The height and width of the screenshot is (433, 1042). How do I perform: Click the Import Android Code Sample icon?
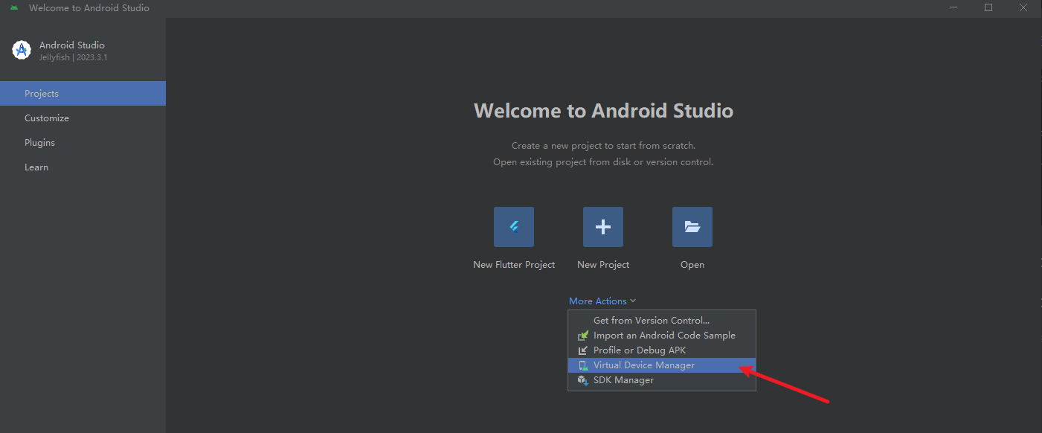click(x=583, y=336)
